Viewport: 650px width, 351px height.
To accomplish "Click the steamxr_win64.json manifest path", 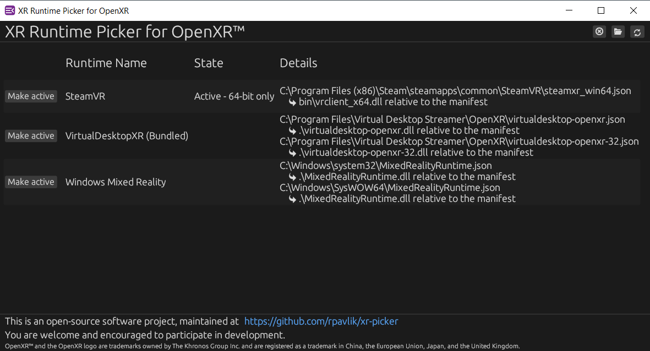I will (x=455, y=91).
